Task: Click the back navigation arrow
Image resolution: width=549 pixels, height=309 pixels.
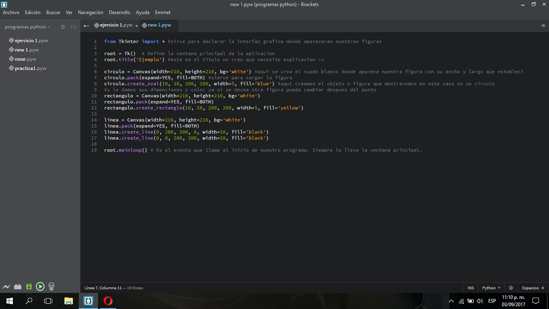Action: 86,25
